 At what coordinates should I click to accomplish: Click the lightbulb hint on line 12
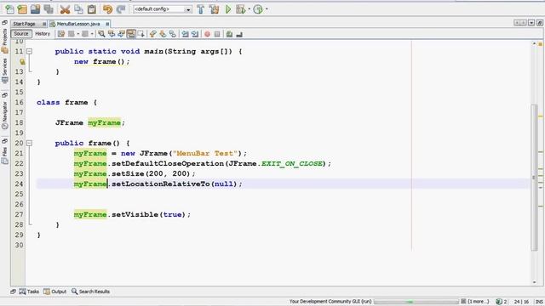coord(22,62)
